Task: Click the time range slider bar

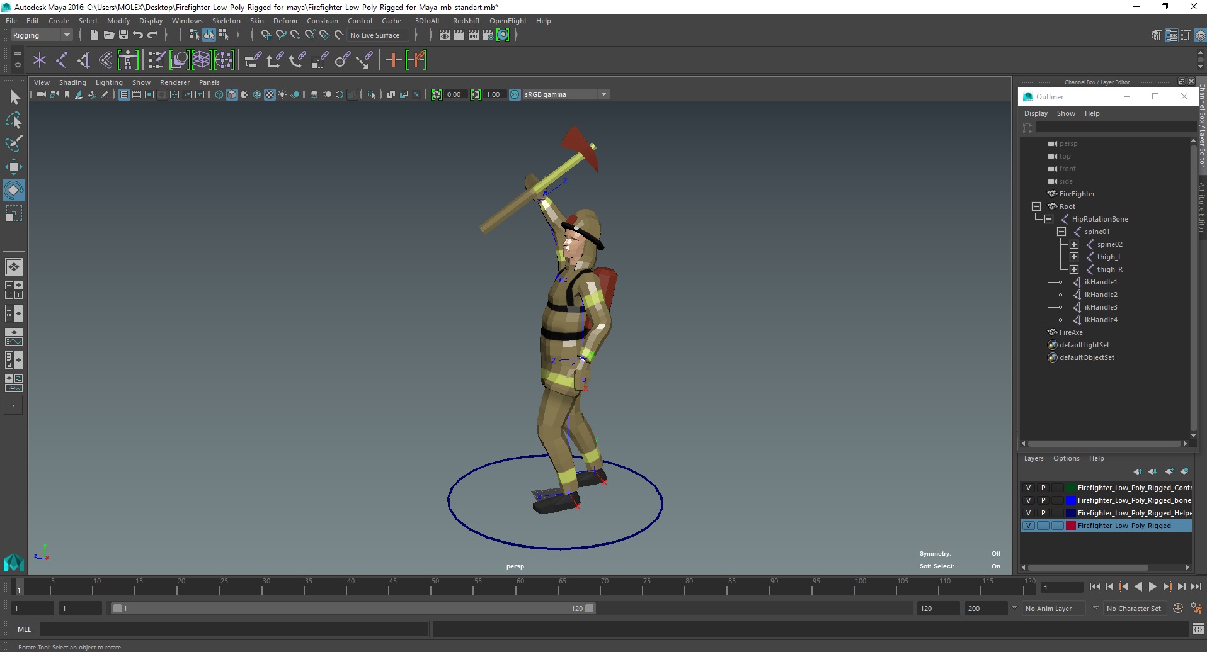Action: (x=353, y=609)
